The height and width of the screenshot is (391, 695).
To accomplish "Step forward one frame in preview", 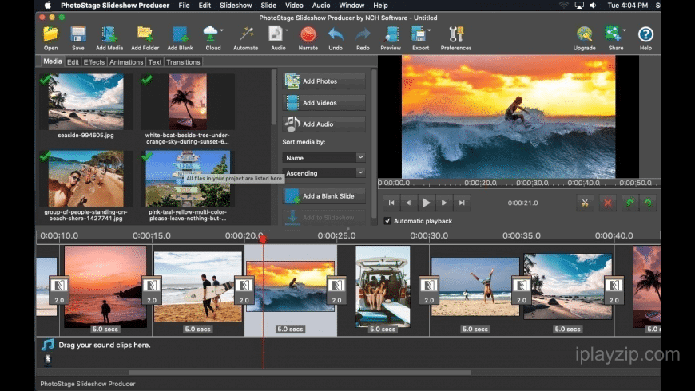I will [443, 203].
